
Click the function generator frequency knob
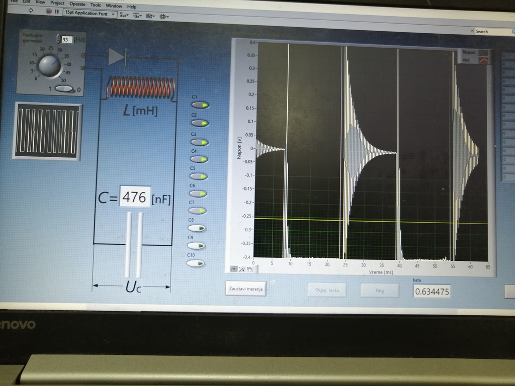(49, 66)
